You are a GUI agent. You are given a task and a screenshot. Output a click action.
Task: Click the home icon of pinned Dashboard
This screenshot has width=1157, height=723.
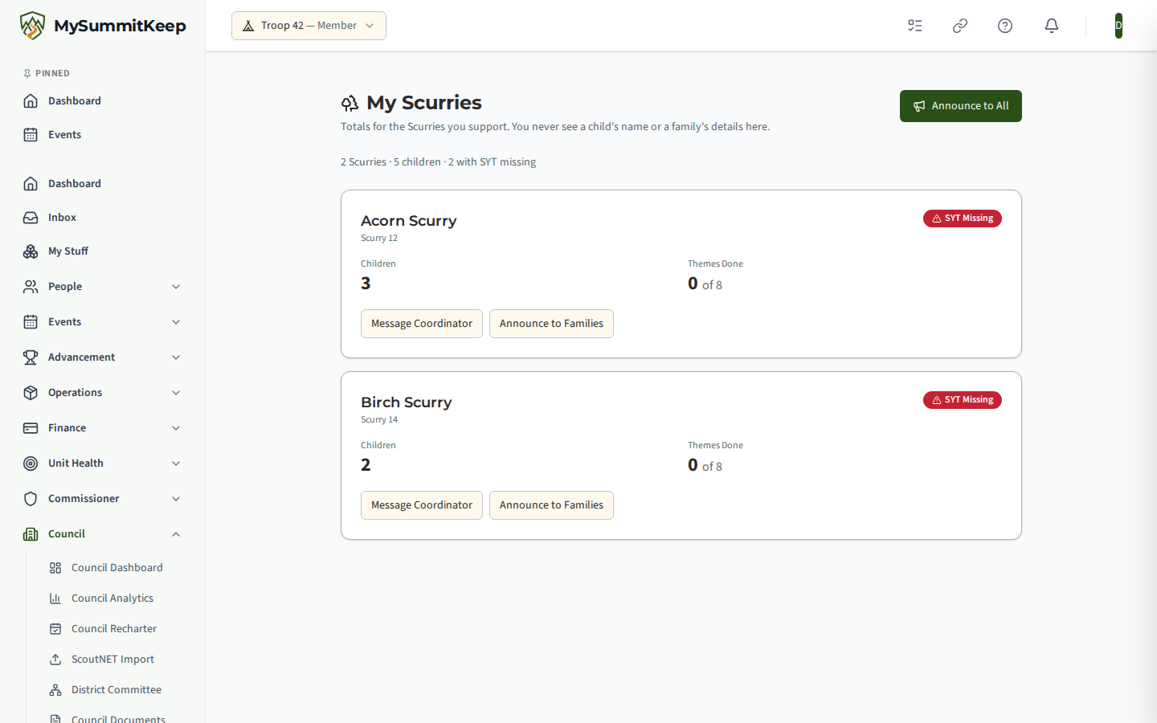coord(31,101)
